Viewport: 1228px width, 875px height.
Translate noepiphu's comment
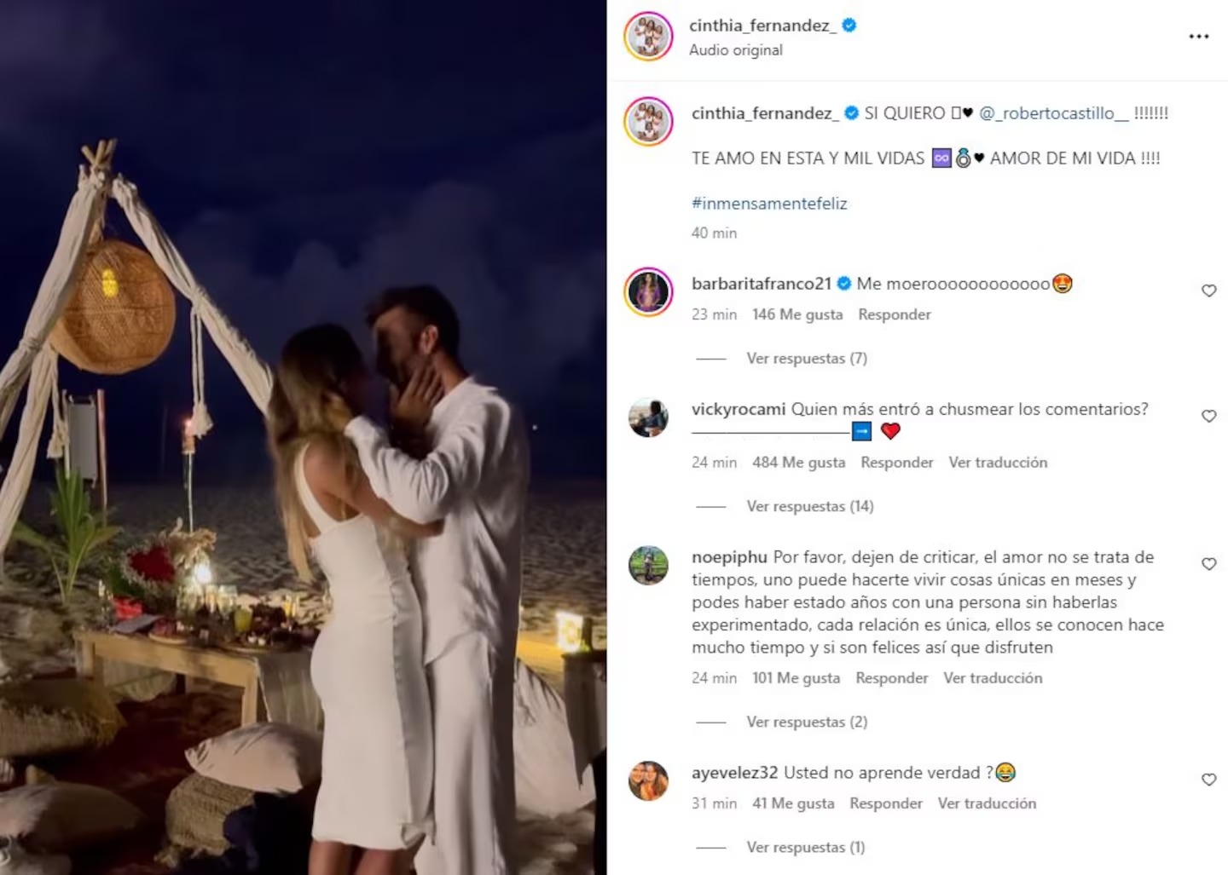[x=993, y=678]
